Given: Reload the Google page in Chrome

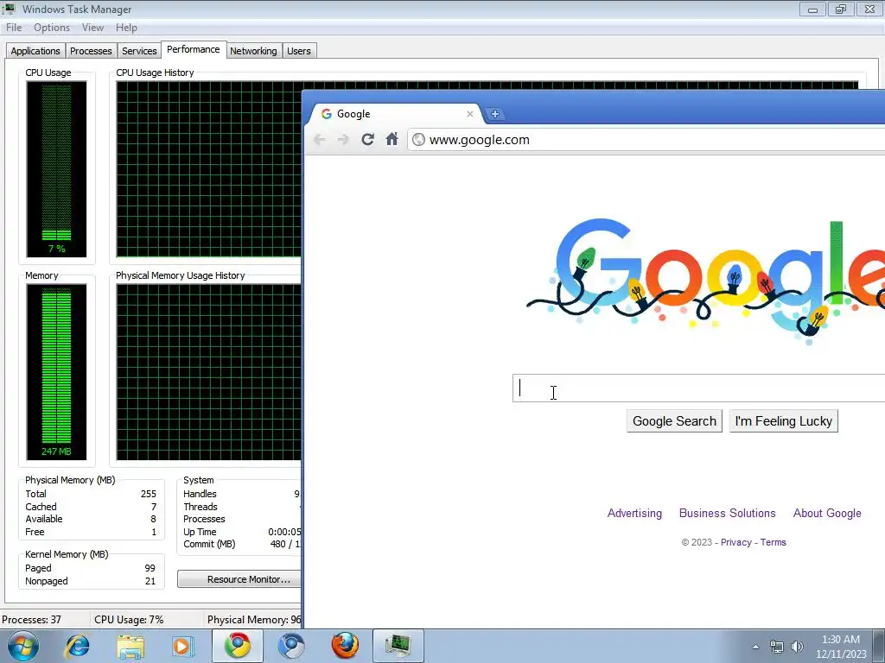Looking at the screenshot, I should 367,139.
